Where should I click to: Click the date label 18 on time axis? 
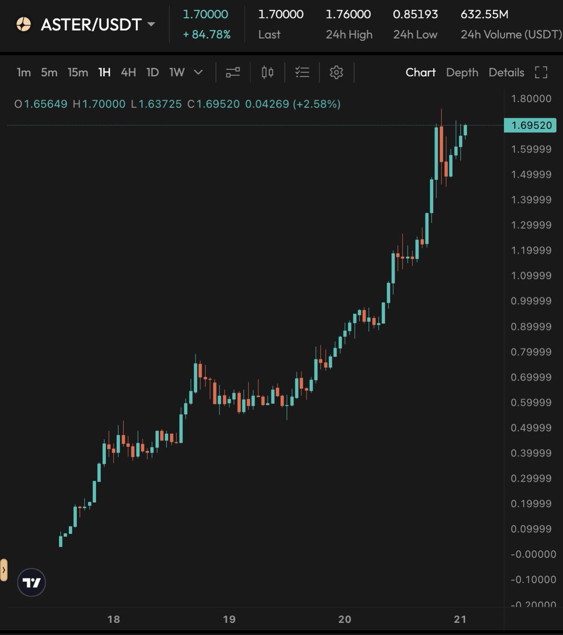[x=113, y=619]
